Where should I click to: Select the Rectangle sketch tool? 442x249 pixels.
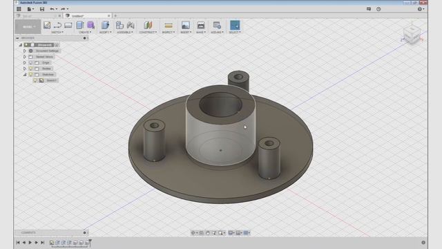click(x=68, y=25)
